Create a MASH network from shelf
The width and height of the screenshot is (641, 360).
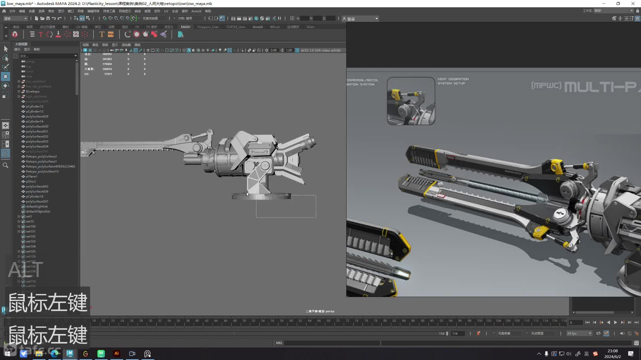[x=15, y=34]
